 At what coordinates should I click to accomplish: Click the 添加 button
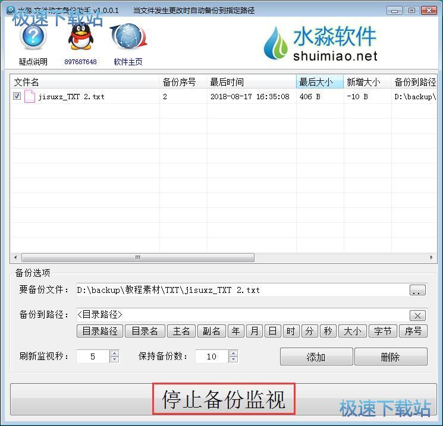coord(316,357)
